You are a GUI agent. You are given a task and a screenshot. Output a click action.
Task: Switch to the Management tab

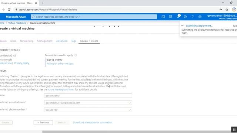pyautogui.click(x=45, y=41)
